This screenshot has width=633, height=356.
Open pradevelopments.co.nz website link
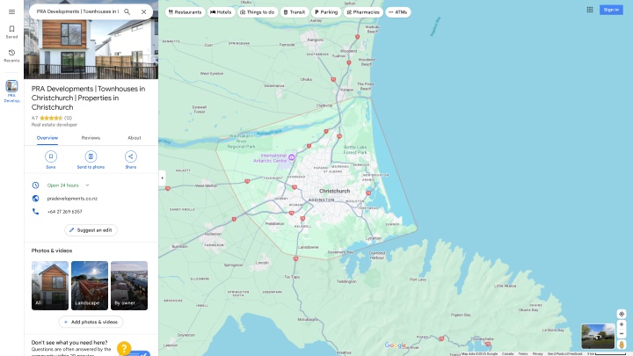tap(72, 199)
